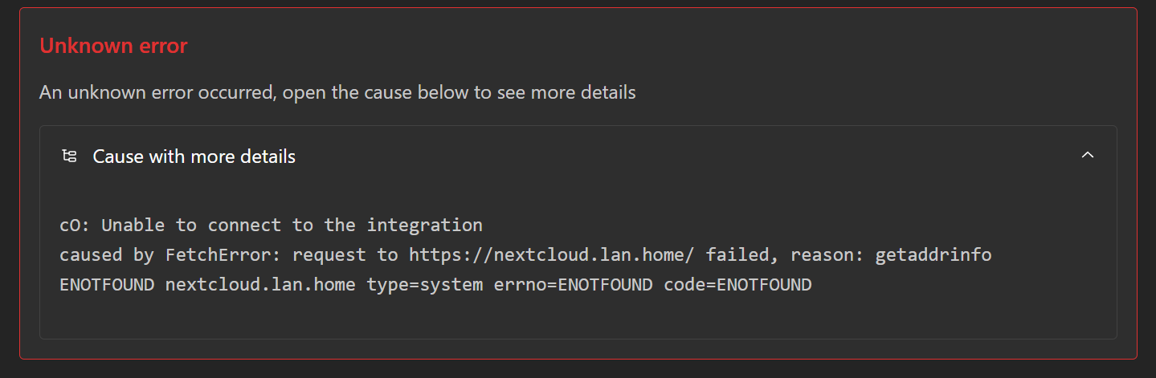Click the words 'caused by' in error details

[107, 255]
